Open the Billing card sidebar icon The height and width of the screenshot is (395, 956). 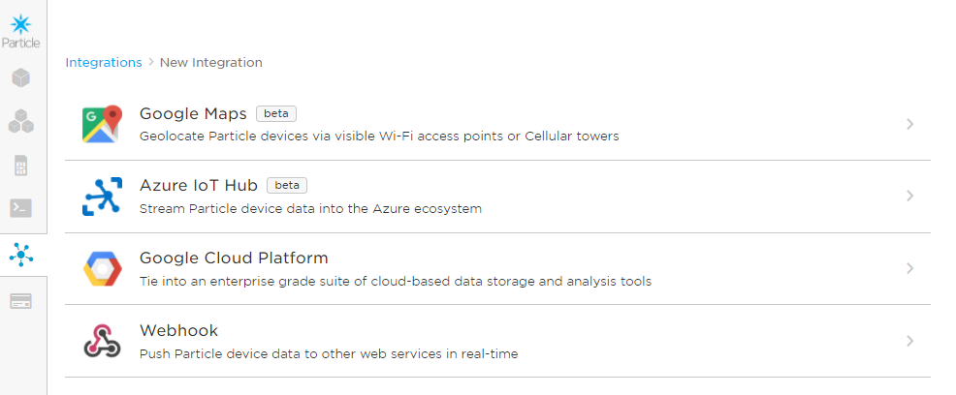coord(21,301)
